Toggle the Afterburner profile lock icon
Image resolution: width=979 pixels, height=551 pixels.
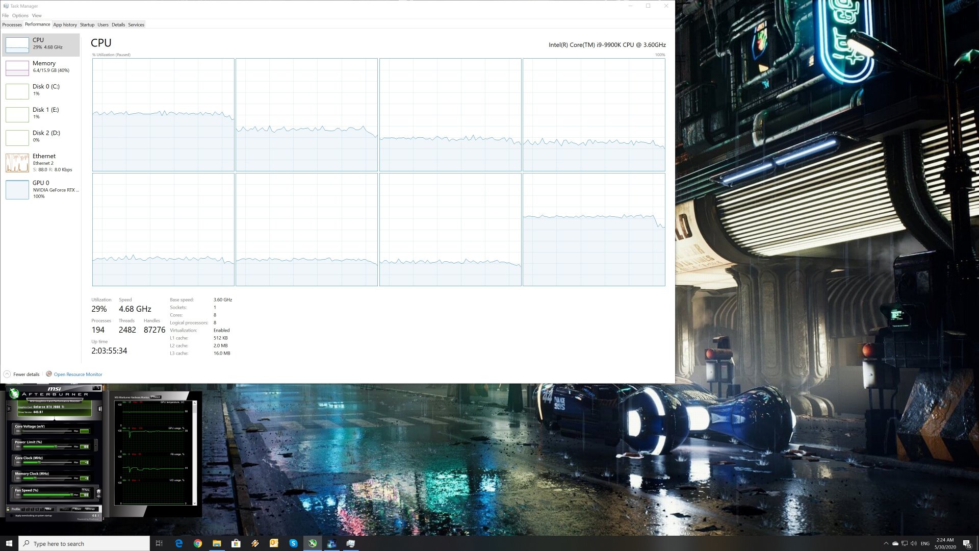coord(8,509)
